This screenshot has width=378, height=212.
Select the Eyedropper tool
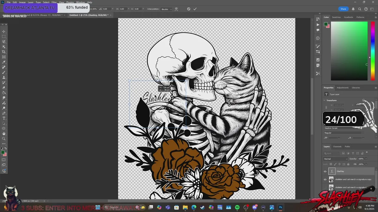(4, 62)
